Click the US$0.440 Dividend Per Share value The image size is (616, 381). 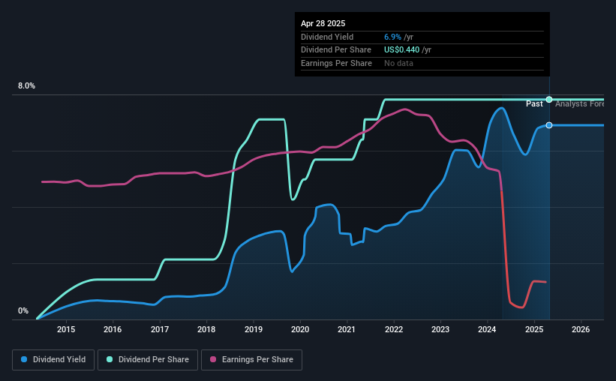(401, 50)
